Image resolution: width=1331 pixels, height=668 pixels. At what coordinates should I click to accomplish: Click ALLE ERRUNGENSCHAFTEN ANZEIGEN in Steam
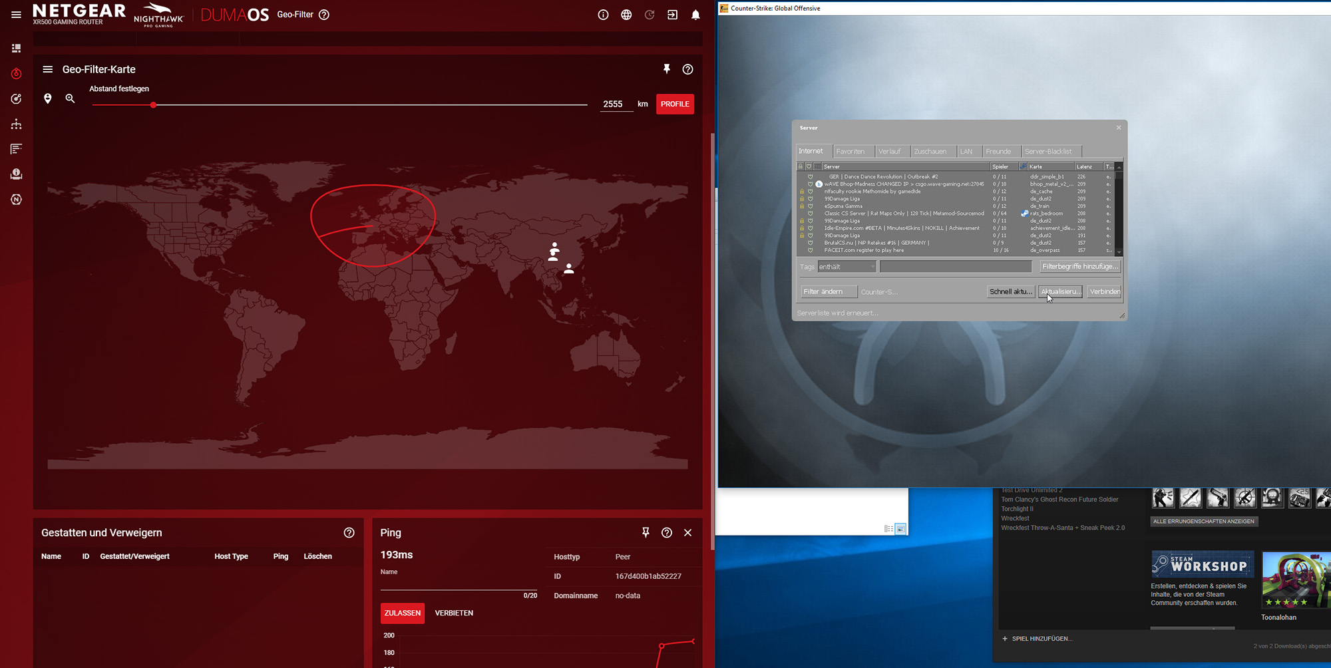pyautogui.click(x=1204, y=522)
